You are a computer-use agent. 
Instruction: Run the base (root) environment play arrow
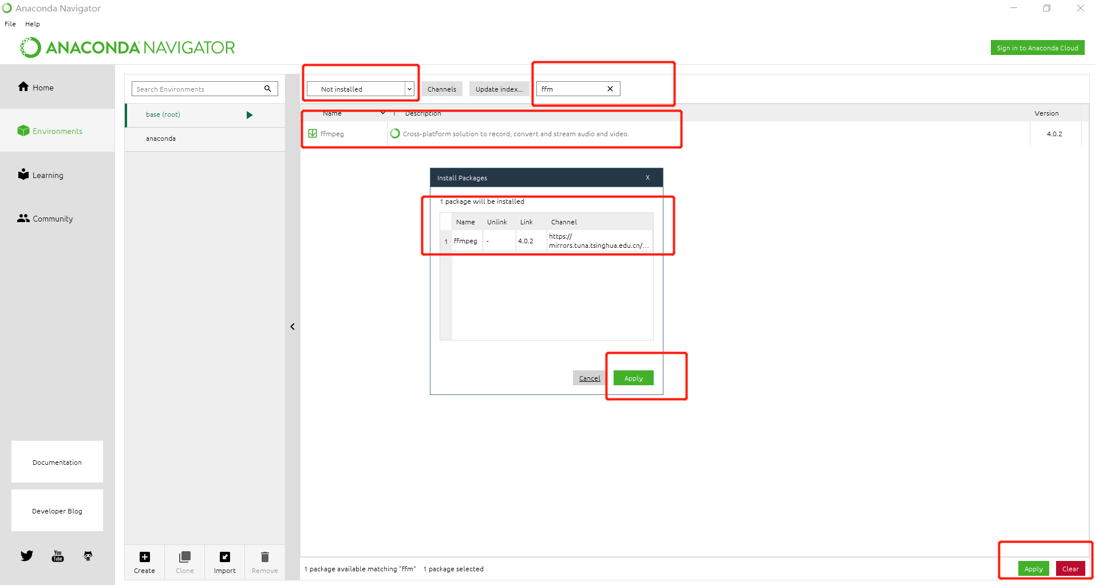250,115
